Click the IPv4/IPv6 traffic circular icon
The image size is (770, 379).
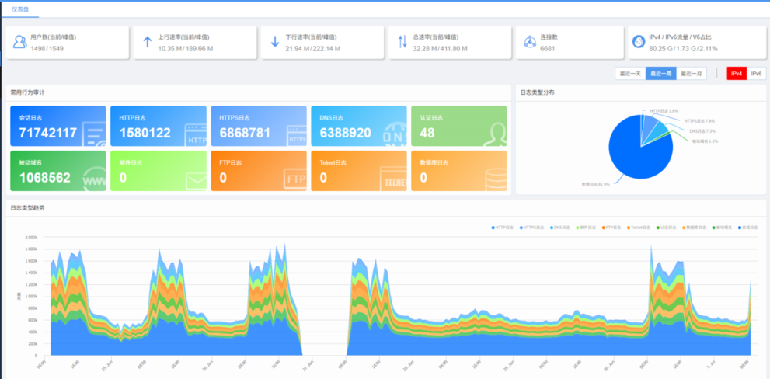(639, 42)
